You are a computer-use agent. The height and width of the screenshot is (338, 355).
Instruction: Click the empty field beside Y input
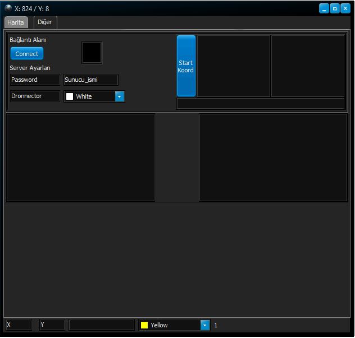click(x=102, y=325)
